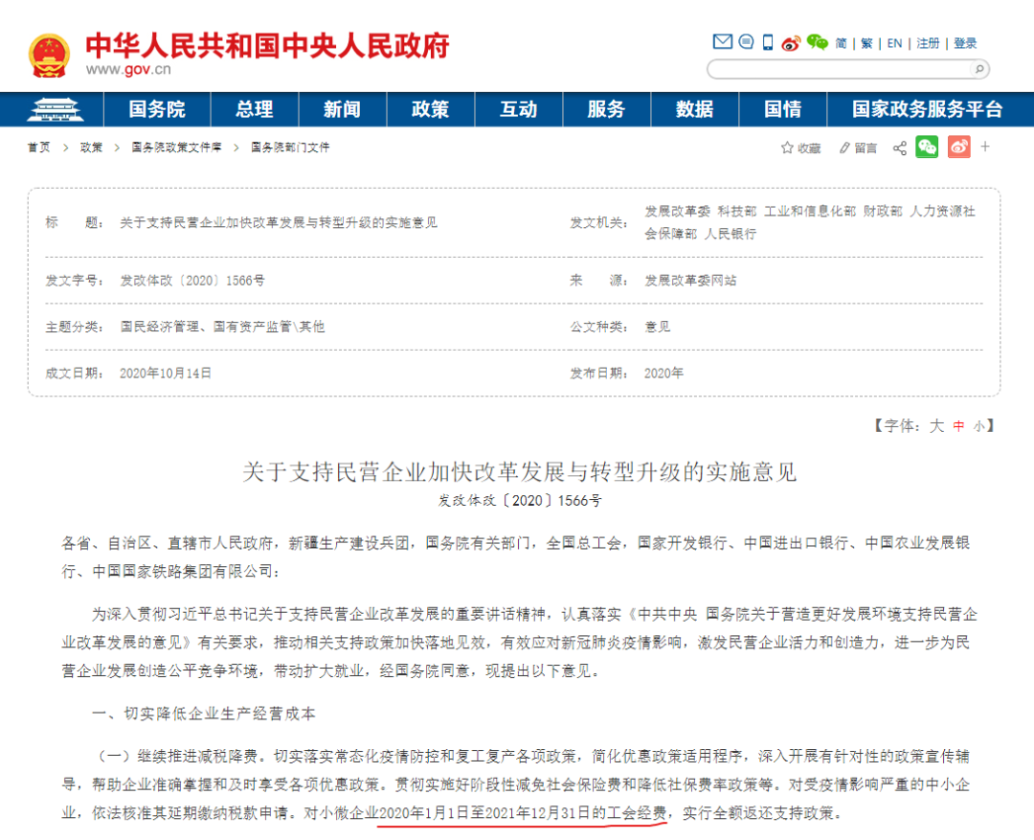This screenshot has height=840, width=1034.
Task: Open the 互动 navigation tab
Action: tap(519, 109)
